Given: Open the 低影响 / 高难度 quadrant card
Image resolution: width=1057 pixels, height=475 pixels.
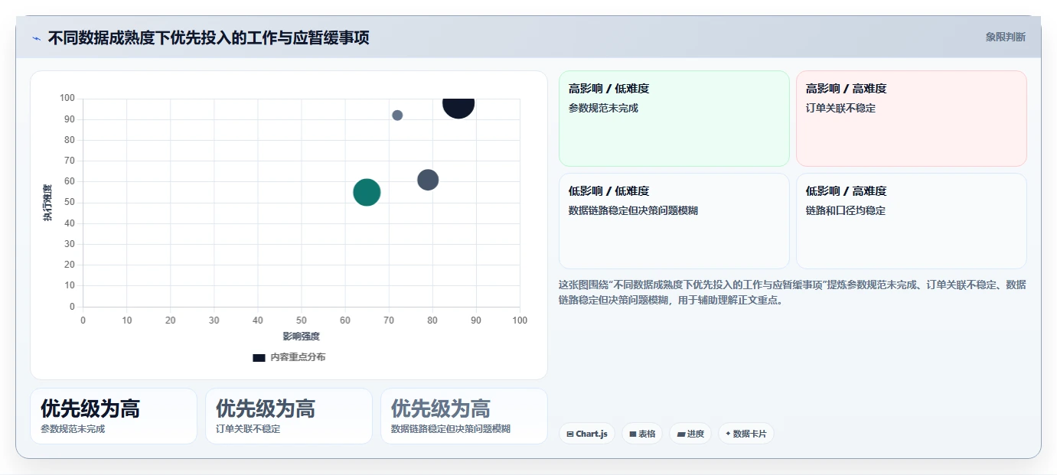Looking at the screenshot, I should (912, 221).
